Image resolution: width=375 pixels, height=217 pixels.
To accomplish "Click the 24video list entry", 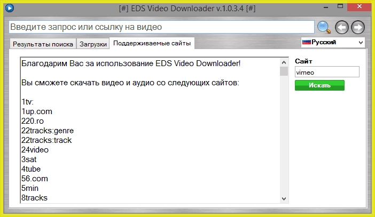I will click(35, 150).
